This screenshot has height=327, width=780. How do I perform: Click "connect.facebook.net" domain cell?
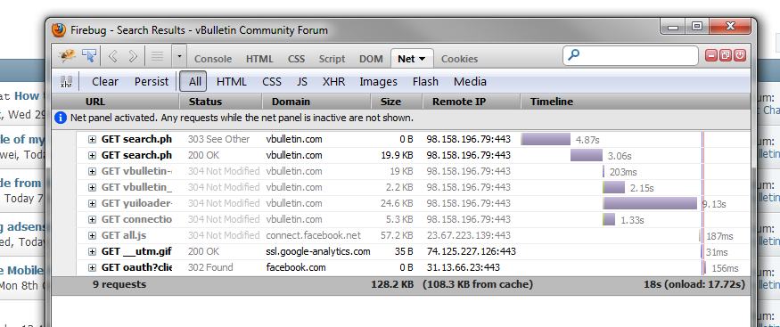tap(314, 235)
